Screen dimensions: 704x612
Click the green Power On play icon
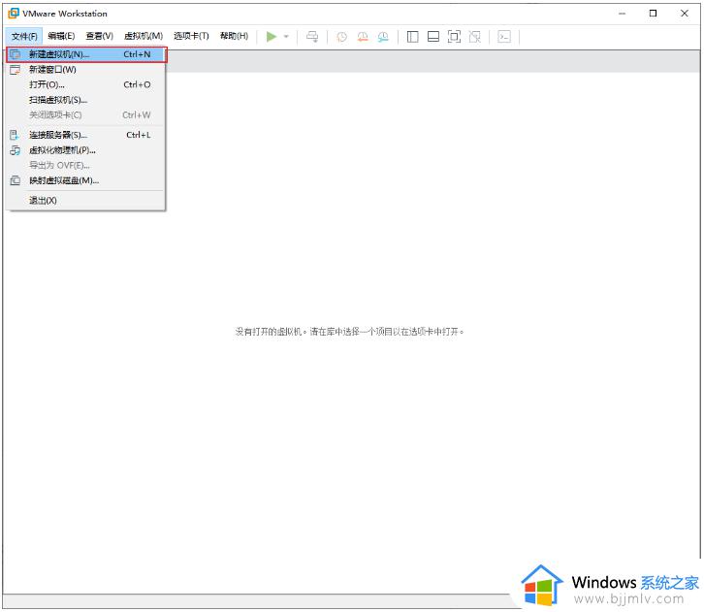coord(272,36)
